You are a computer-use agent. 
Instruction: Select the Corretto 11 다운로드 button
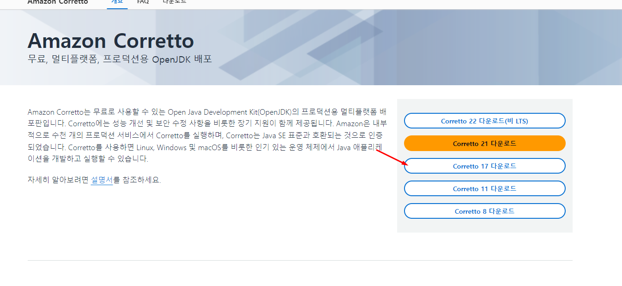484,189
